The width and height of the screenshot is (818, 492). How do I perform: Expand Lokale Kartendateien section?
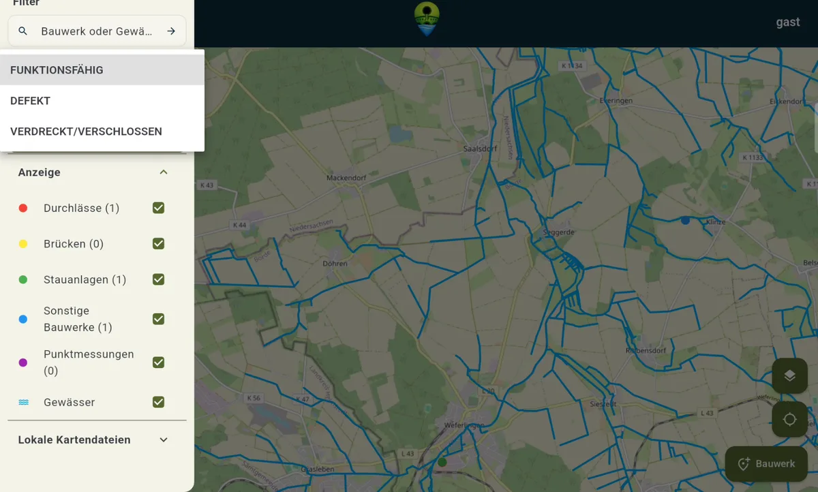pos(164,440)
